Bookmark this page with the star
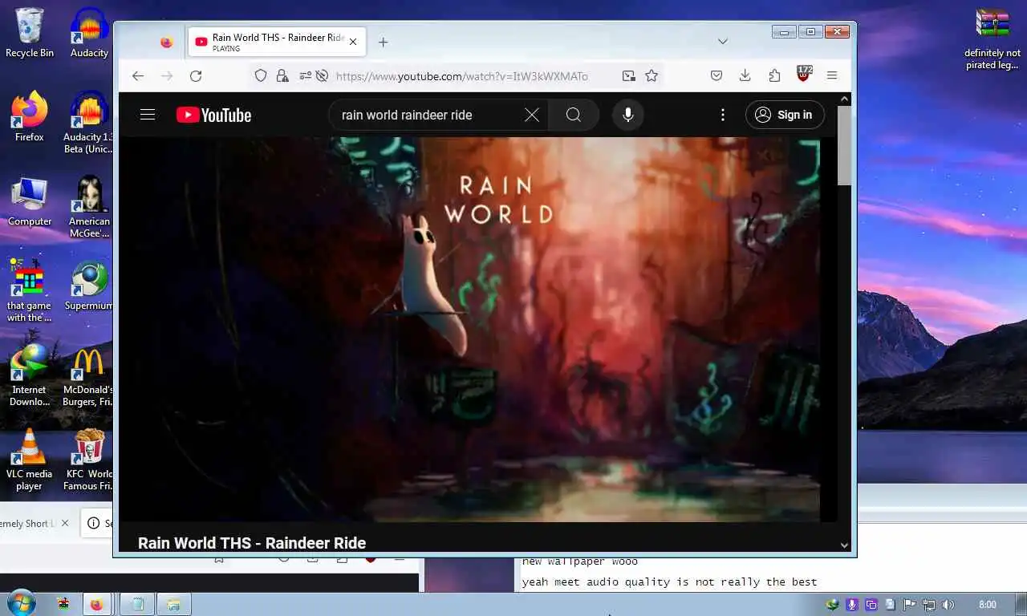 click(x=652, y=75)
